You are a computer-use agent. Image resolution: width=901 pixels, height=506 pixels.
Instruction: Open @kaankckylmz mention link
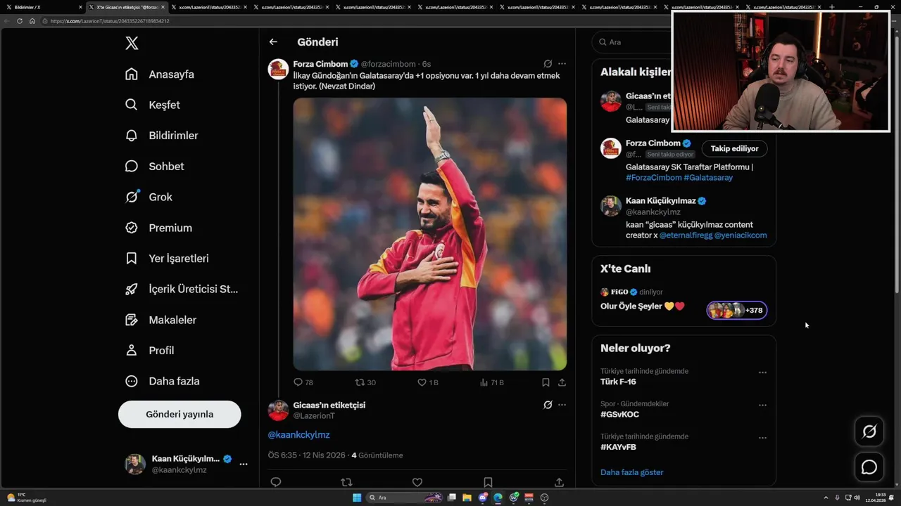[x=298, y=435]
